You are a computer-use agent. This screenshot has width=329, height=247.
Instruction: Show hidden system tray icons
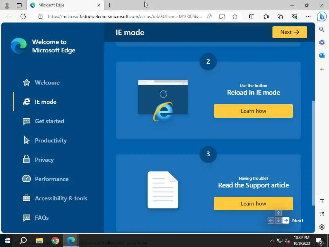click(272, 241)
